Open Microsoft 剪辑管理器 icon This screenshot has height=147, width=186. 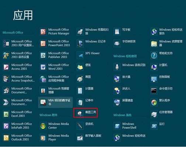tap(43, 91)
